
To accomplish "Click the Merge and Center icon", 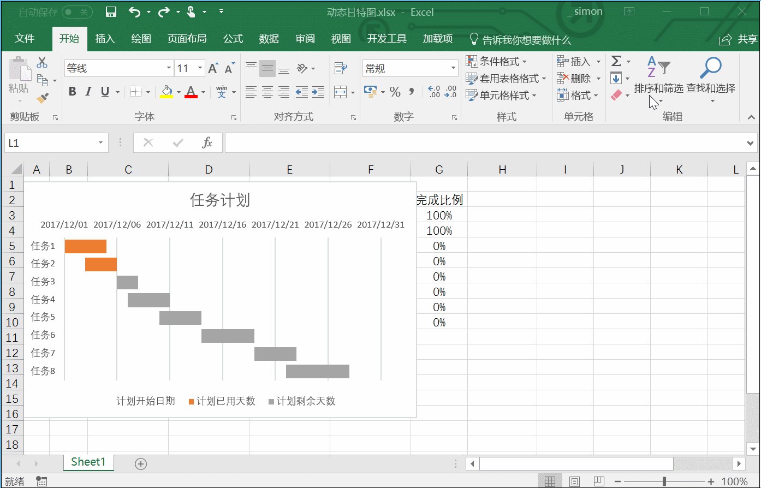I will 341,92.
